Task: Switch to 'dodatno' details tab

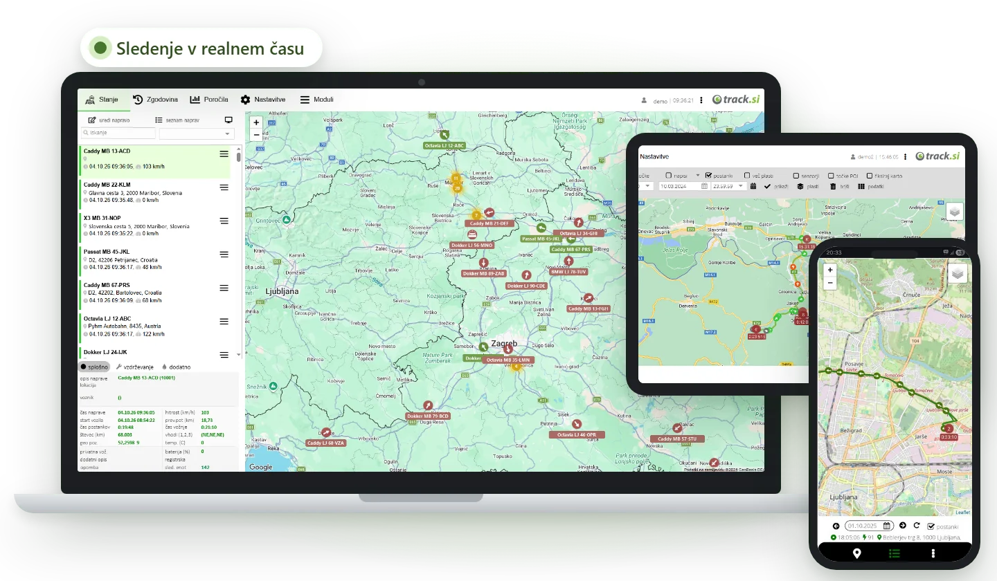Action: point(176,367)
